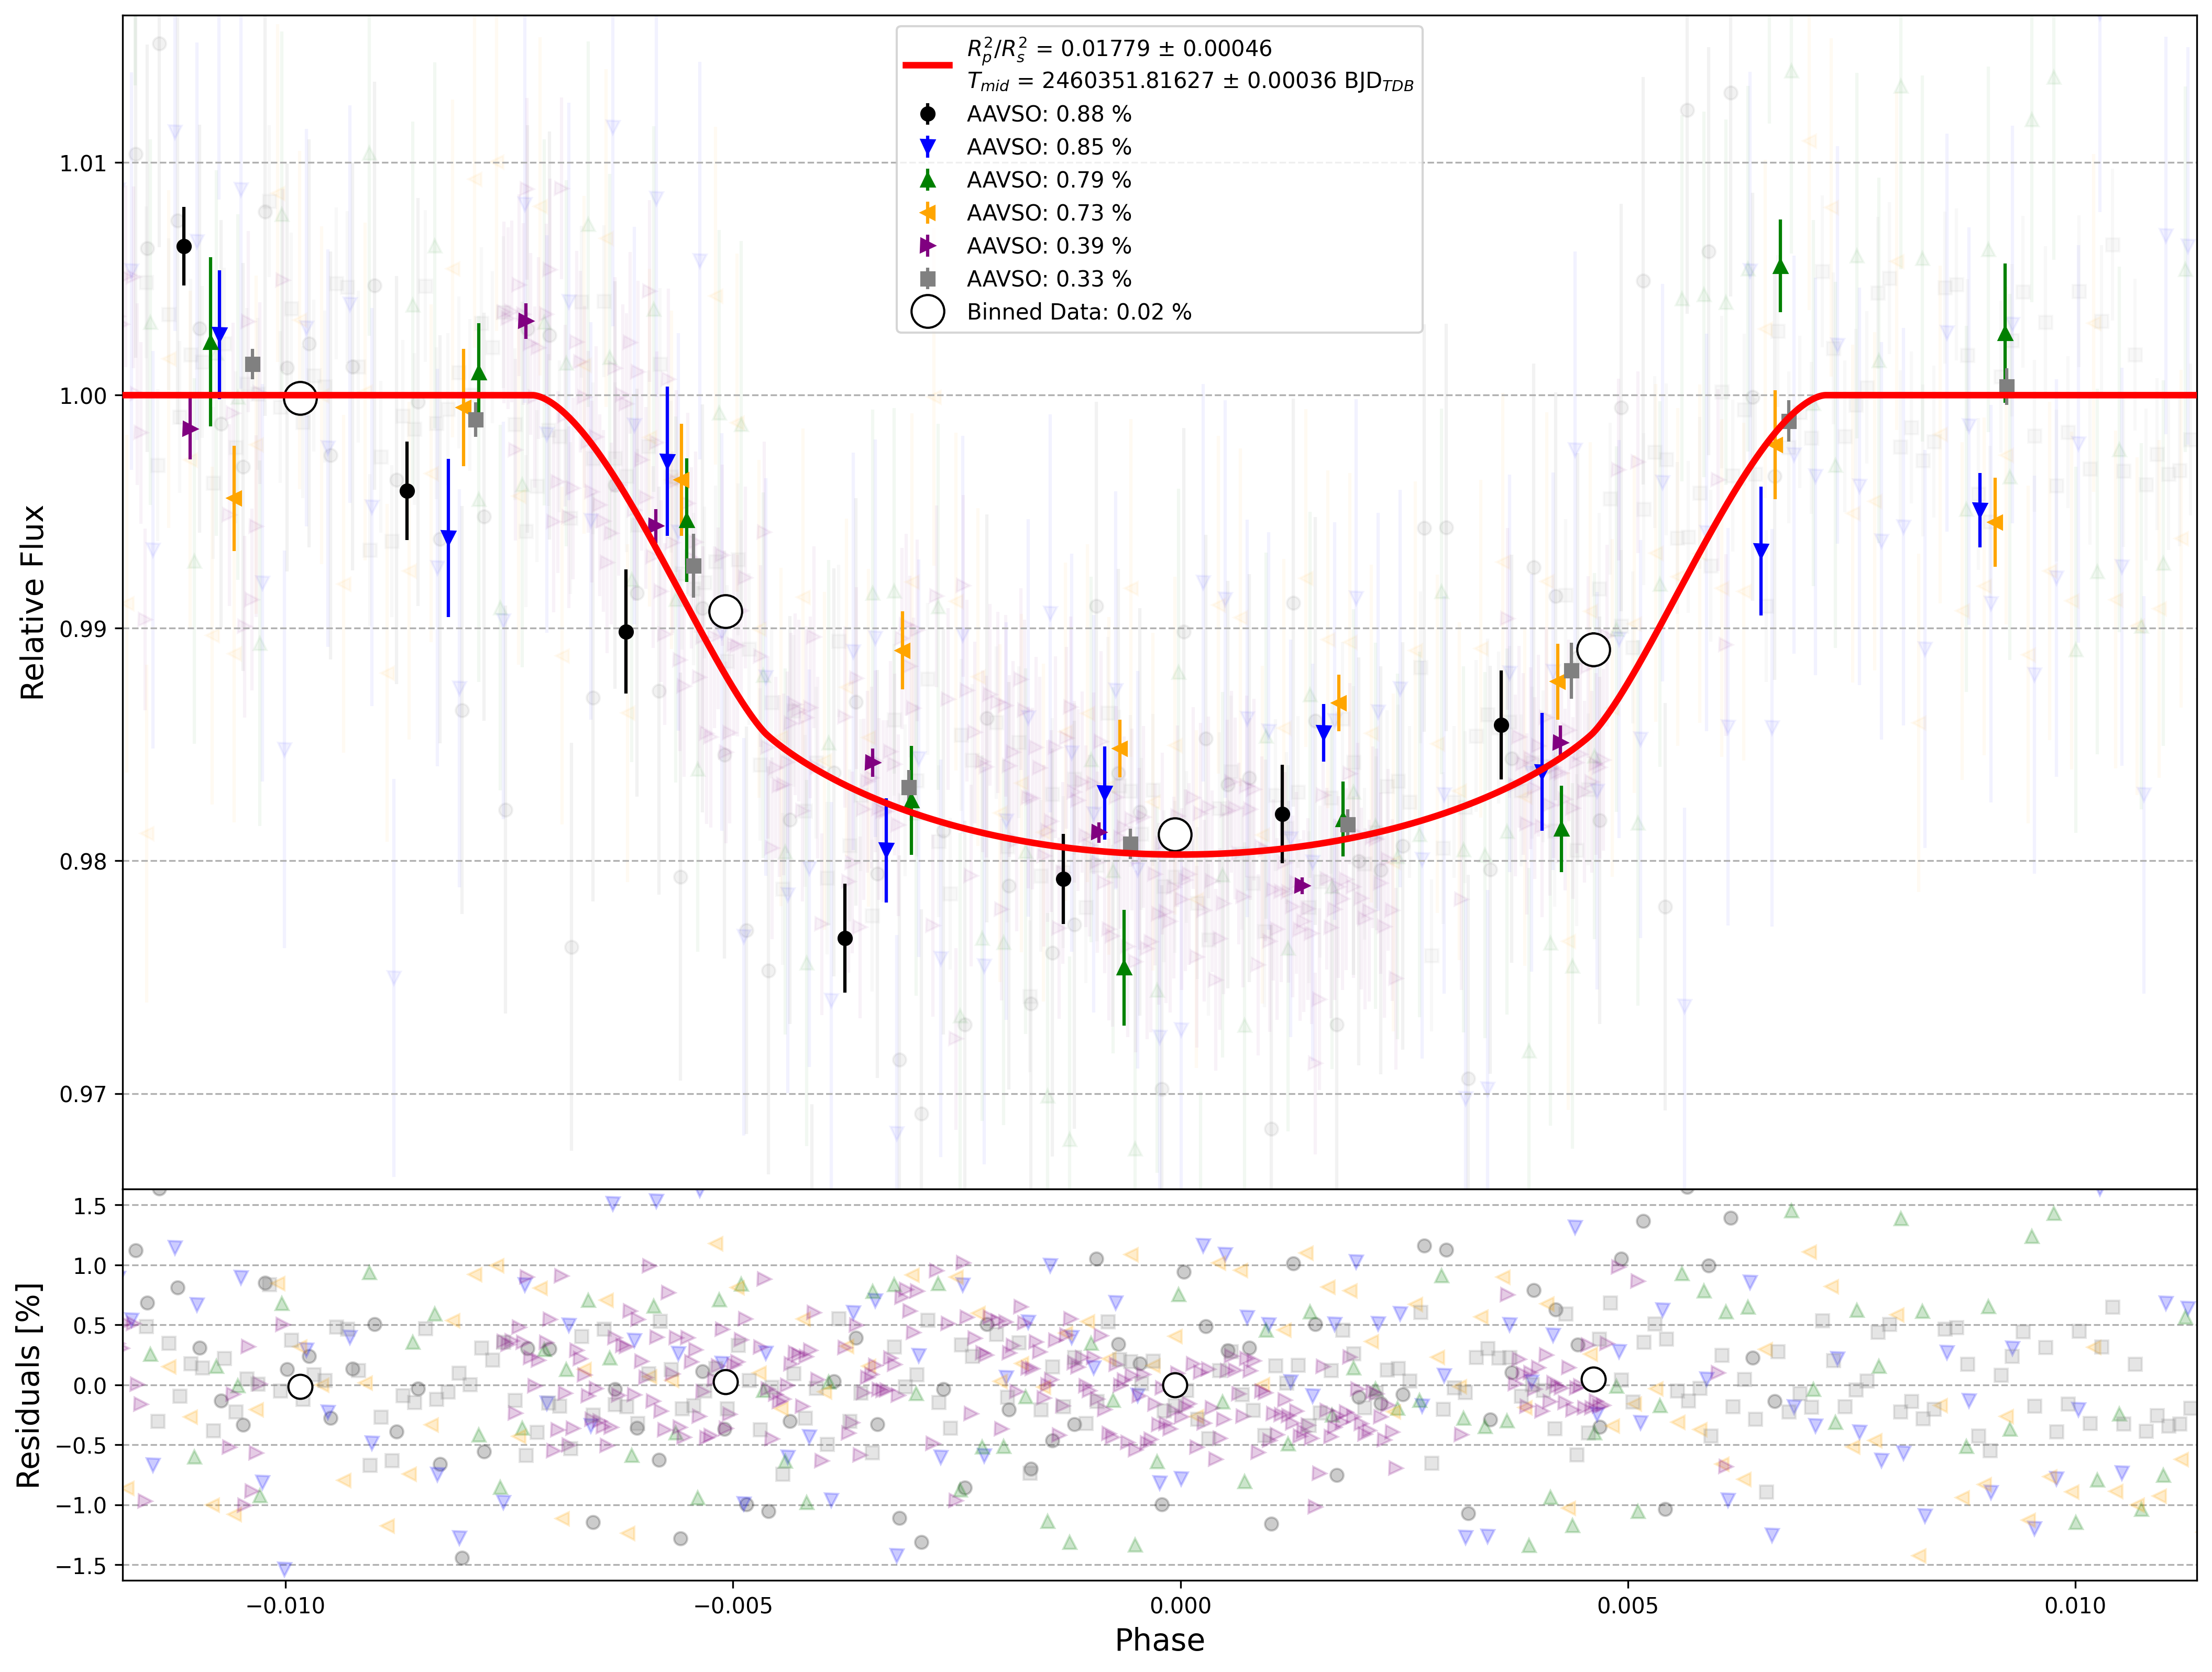The width and height of the screenshot is (2212, 1672).
Task: Select legend text 'AAVSO: 0.33 %'
Action: (x=1049, y=279)
